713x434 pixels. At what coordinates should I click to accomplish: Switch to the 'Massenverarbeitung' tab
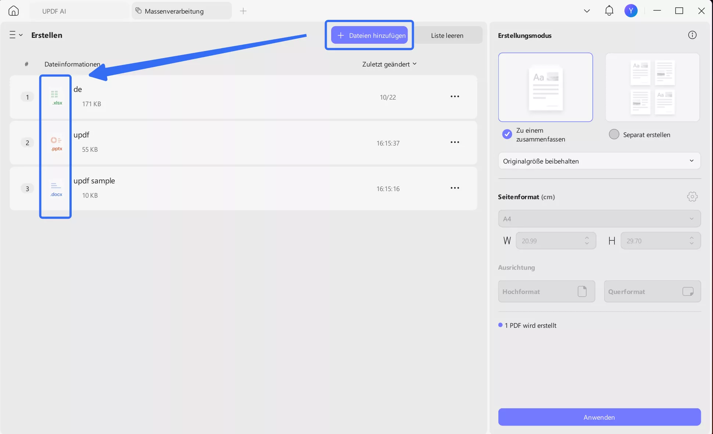(x=174, y=11)
